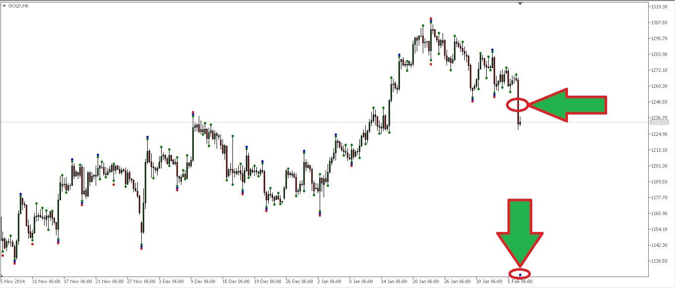Image resolution: width=675 pixels, height=288 pixels.
Task: Click the chart shift triangle marker at the top
Action: coord(520,2)
